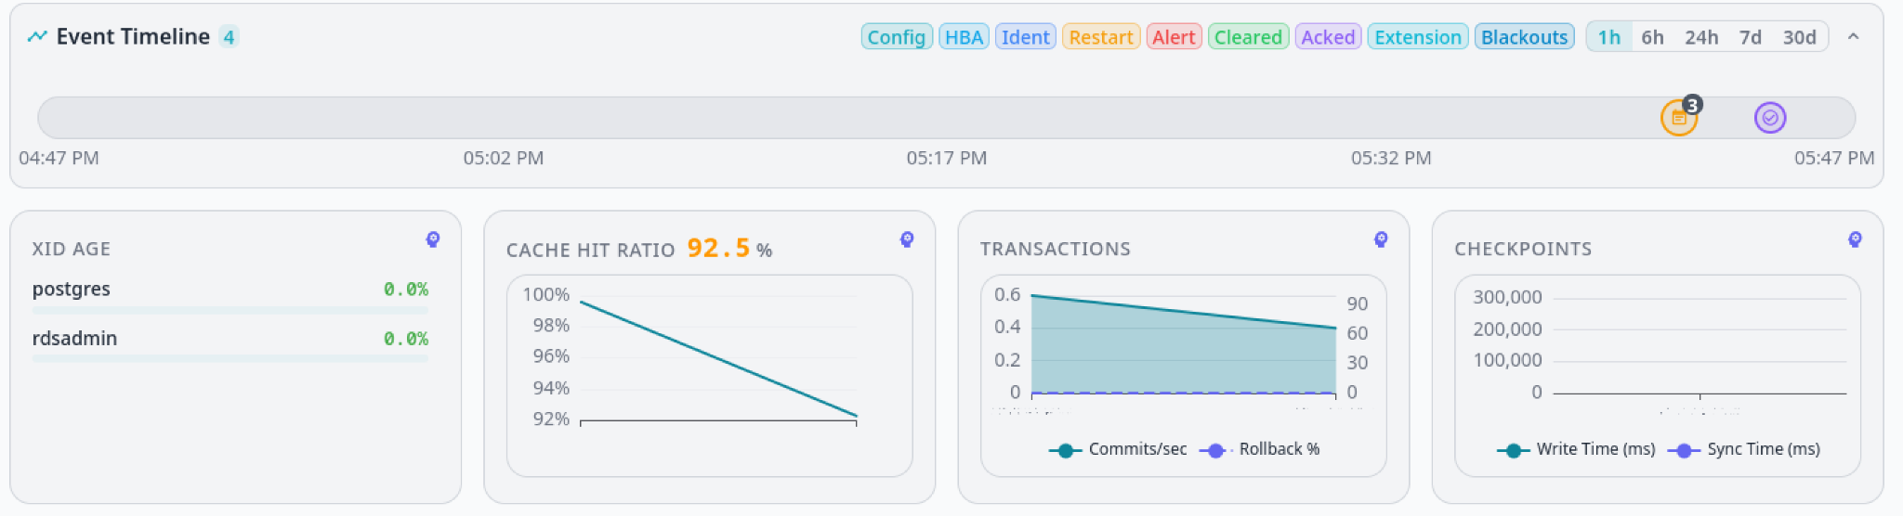Viewport: 1903px width, 516px height.
Task: Collapse the Event Timeline panel chevron
Action: click(1853, 37)
